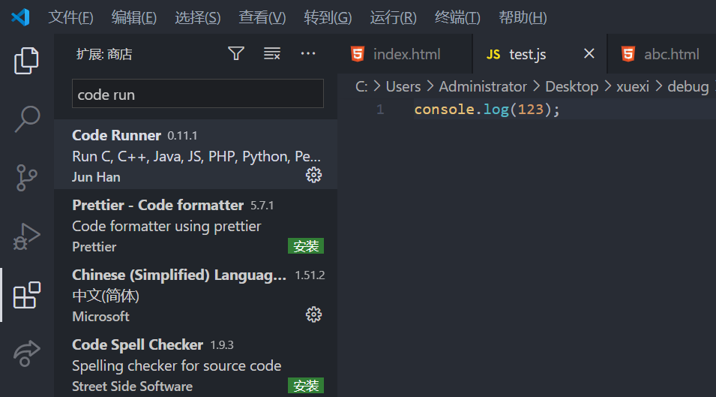
Task: Open the extensions panel more actions menu
Action: coord(308,54)
